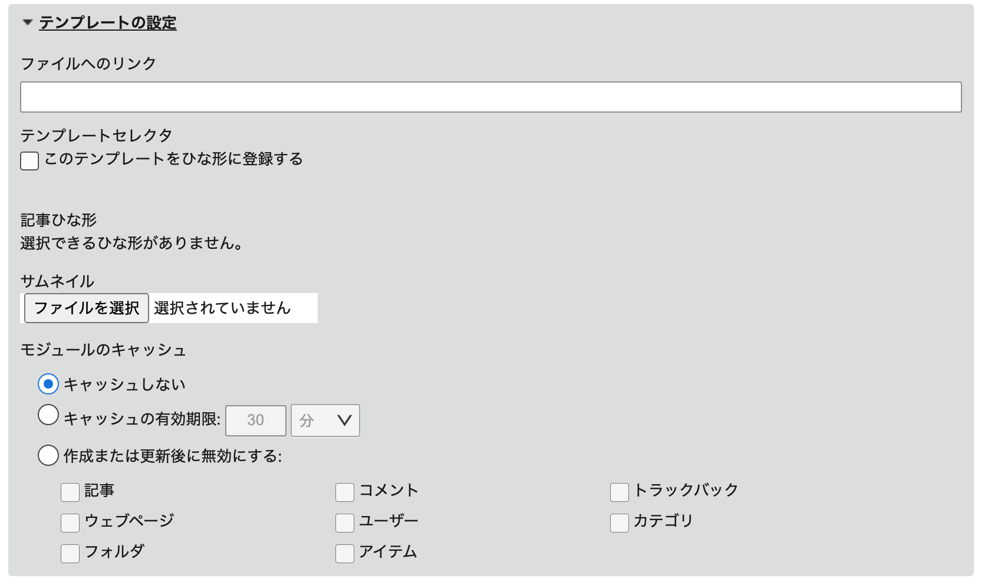This screenshot has height=585, width=988.
Task: Collapse the テンプレートの設定 disclosure triangle
Action: click(27, 22)
